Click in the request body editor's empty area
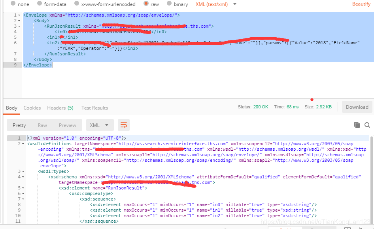 [198, 83]
